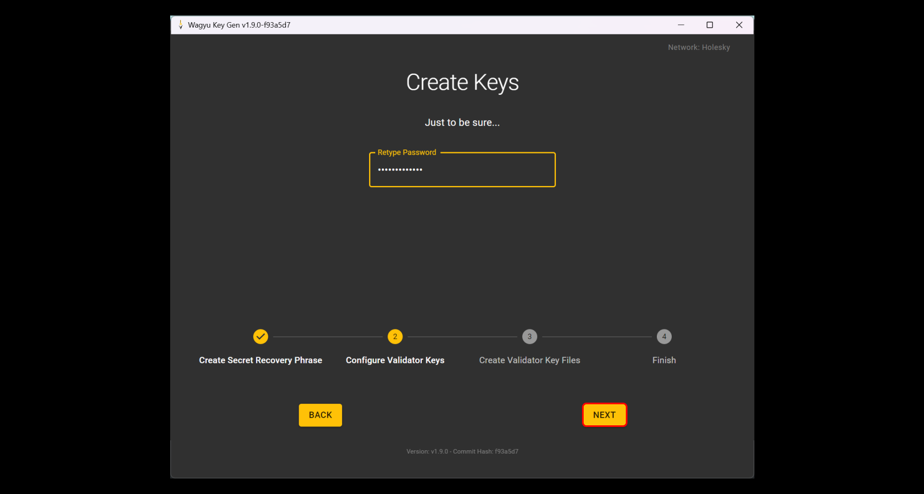Select the Finish step label
924x494 pixels.
(x=664, y=360)
